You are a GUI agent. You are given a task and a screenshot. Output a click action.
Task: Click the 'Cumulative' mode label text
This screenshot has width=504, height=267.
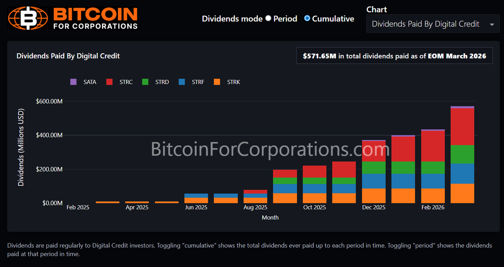[x=333, y=18]
